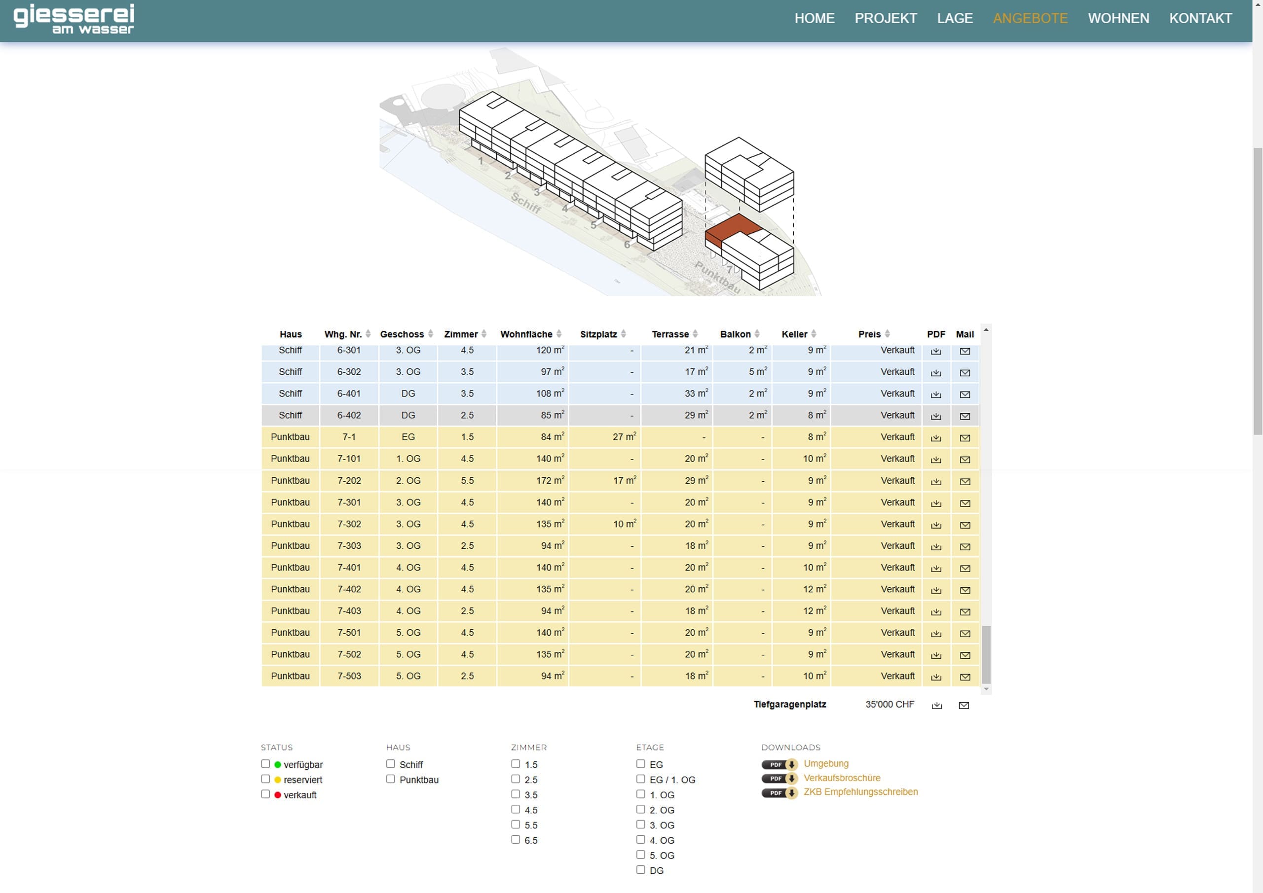
Task: Send a mail inquiry for apartment 7-503
Action: click(965, 678)
